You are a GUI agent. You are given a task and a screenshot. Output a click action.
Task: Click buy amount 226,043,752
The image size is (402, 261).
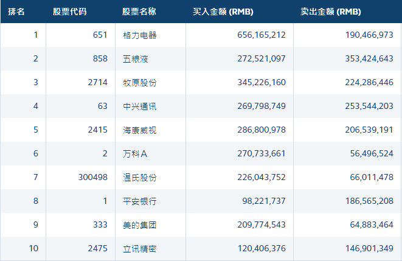(x=262, y=177)
